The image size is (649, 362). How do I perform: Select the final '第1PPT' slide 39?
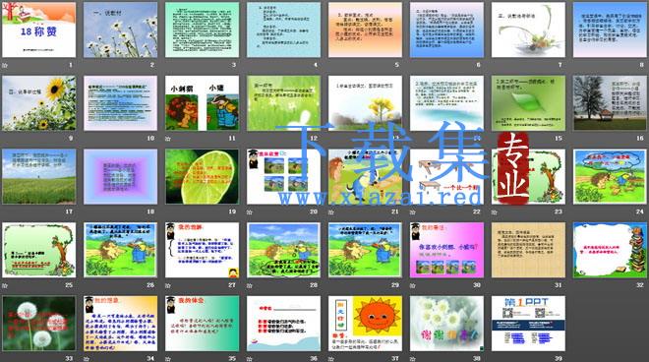pyautogui.click(x=528, y=323)
